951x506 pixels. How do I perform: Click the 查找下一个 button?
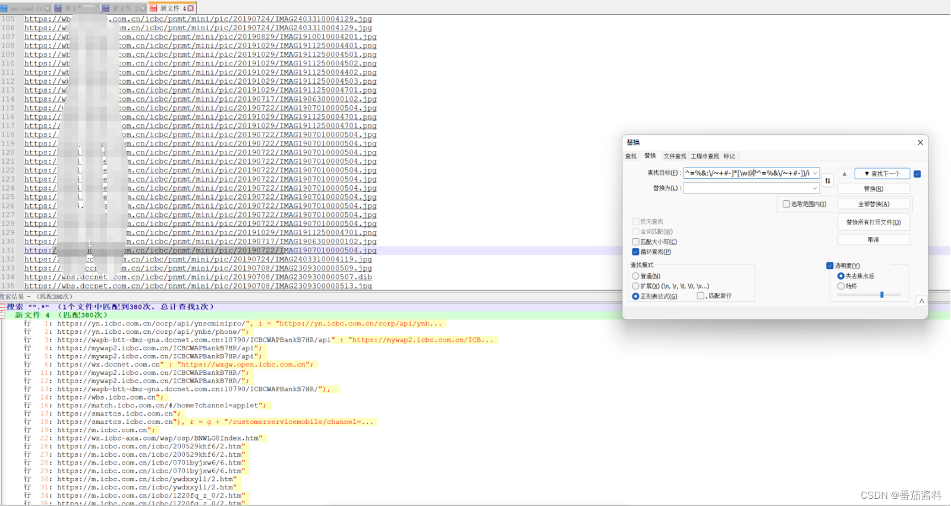[882, 173]
